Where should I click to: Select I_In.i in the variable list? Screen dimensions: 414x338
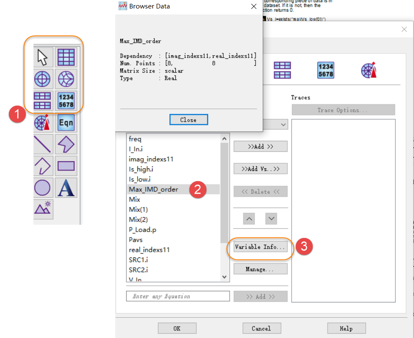(173, 149)
